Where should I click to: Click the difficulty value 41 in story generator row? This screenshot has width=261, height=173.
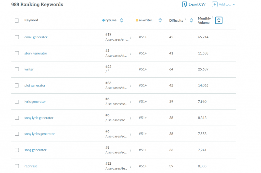pyautogui.click(x=171, y=53)
